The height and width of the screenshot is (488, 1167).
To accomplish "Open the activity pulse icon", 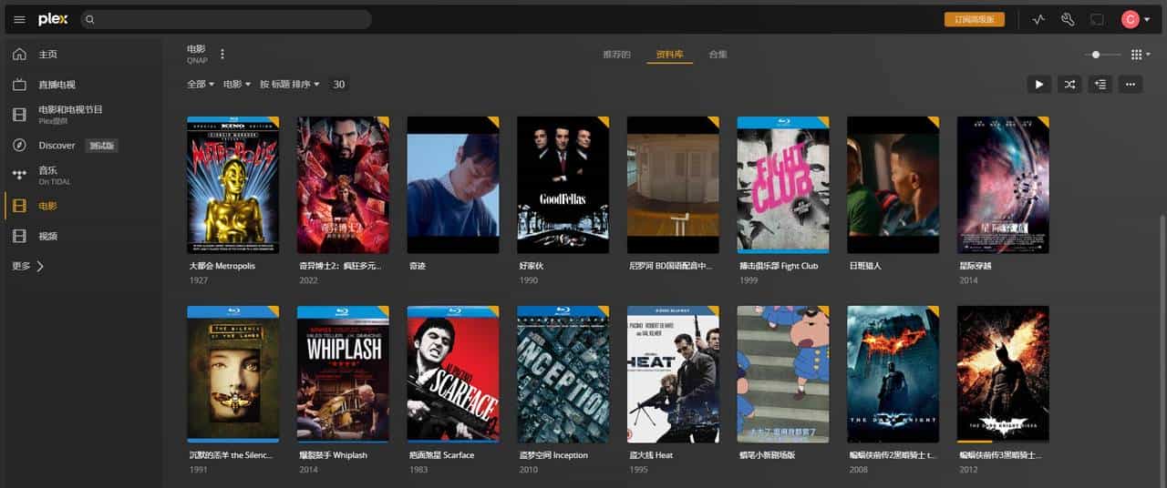I will (1038, 19).
